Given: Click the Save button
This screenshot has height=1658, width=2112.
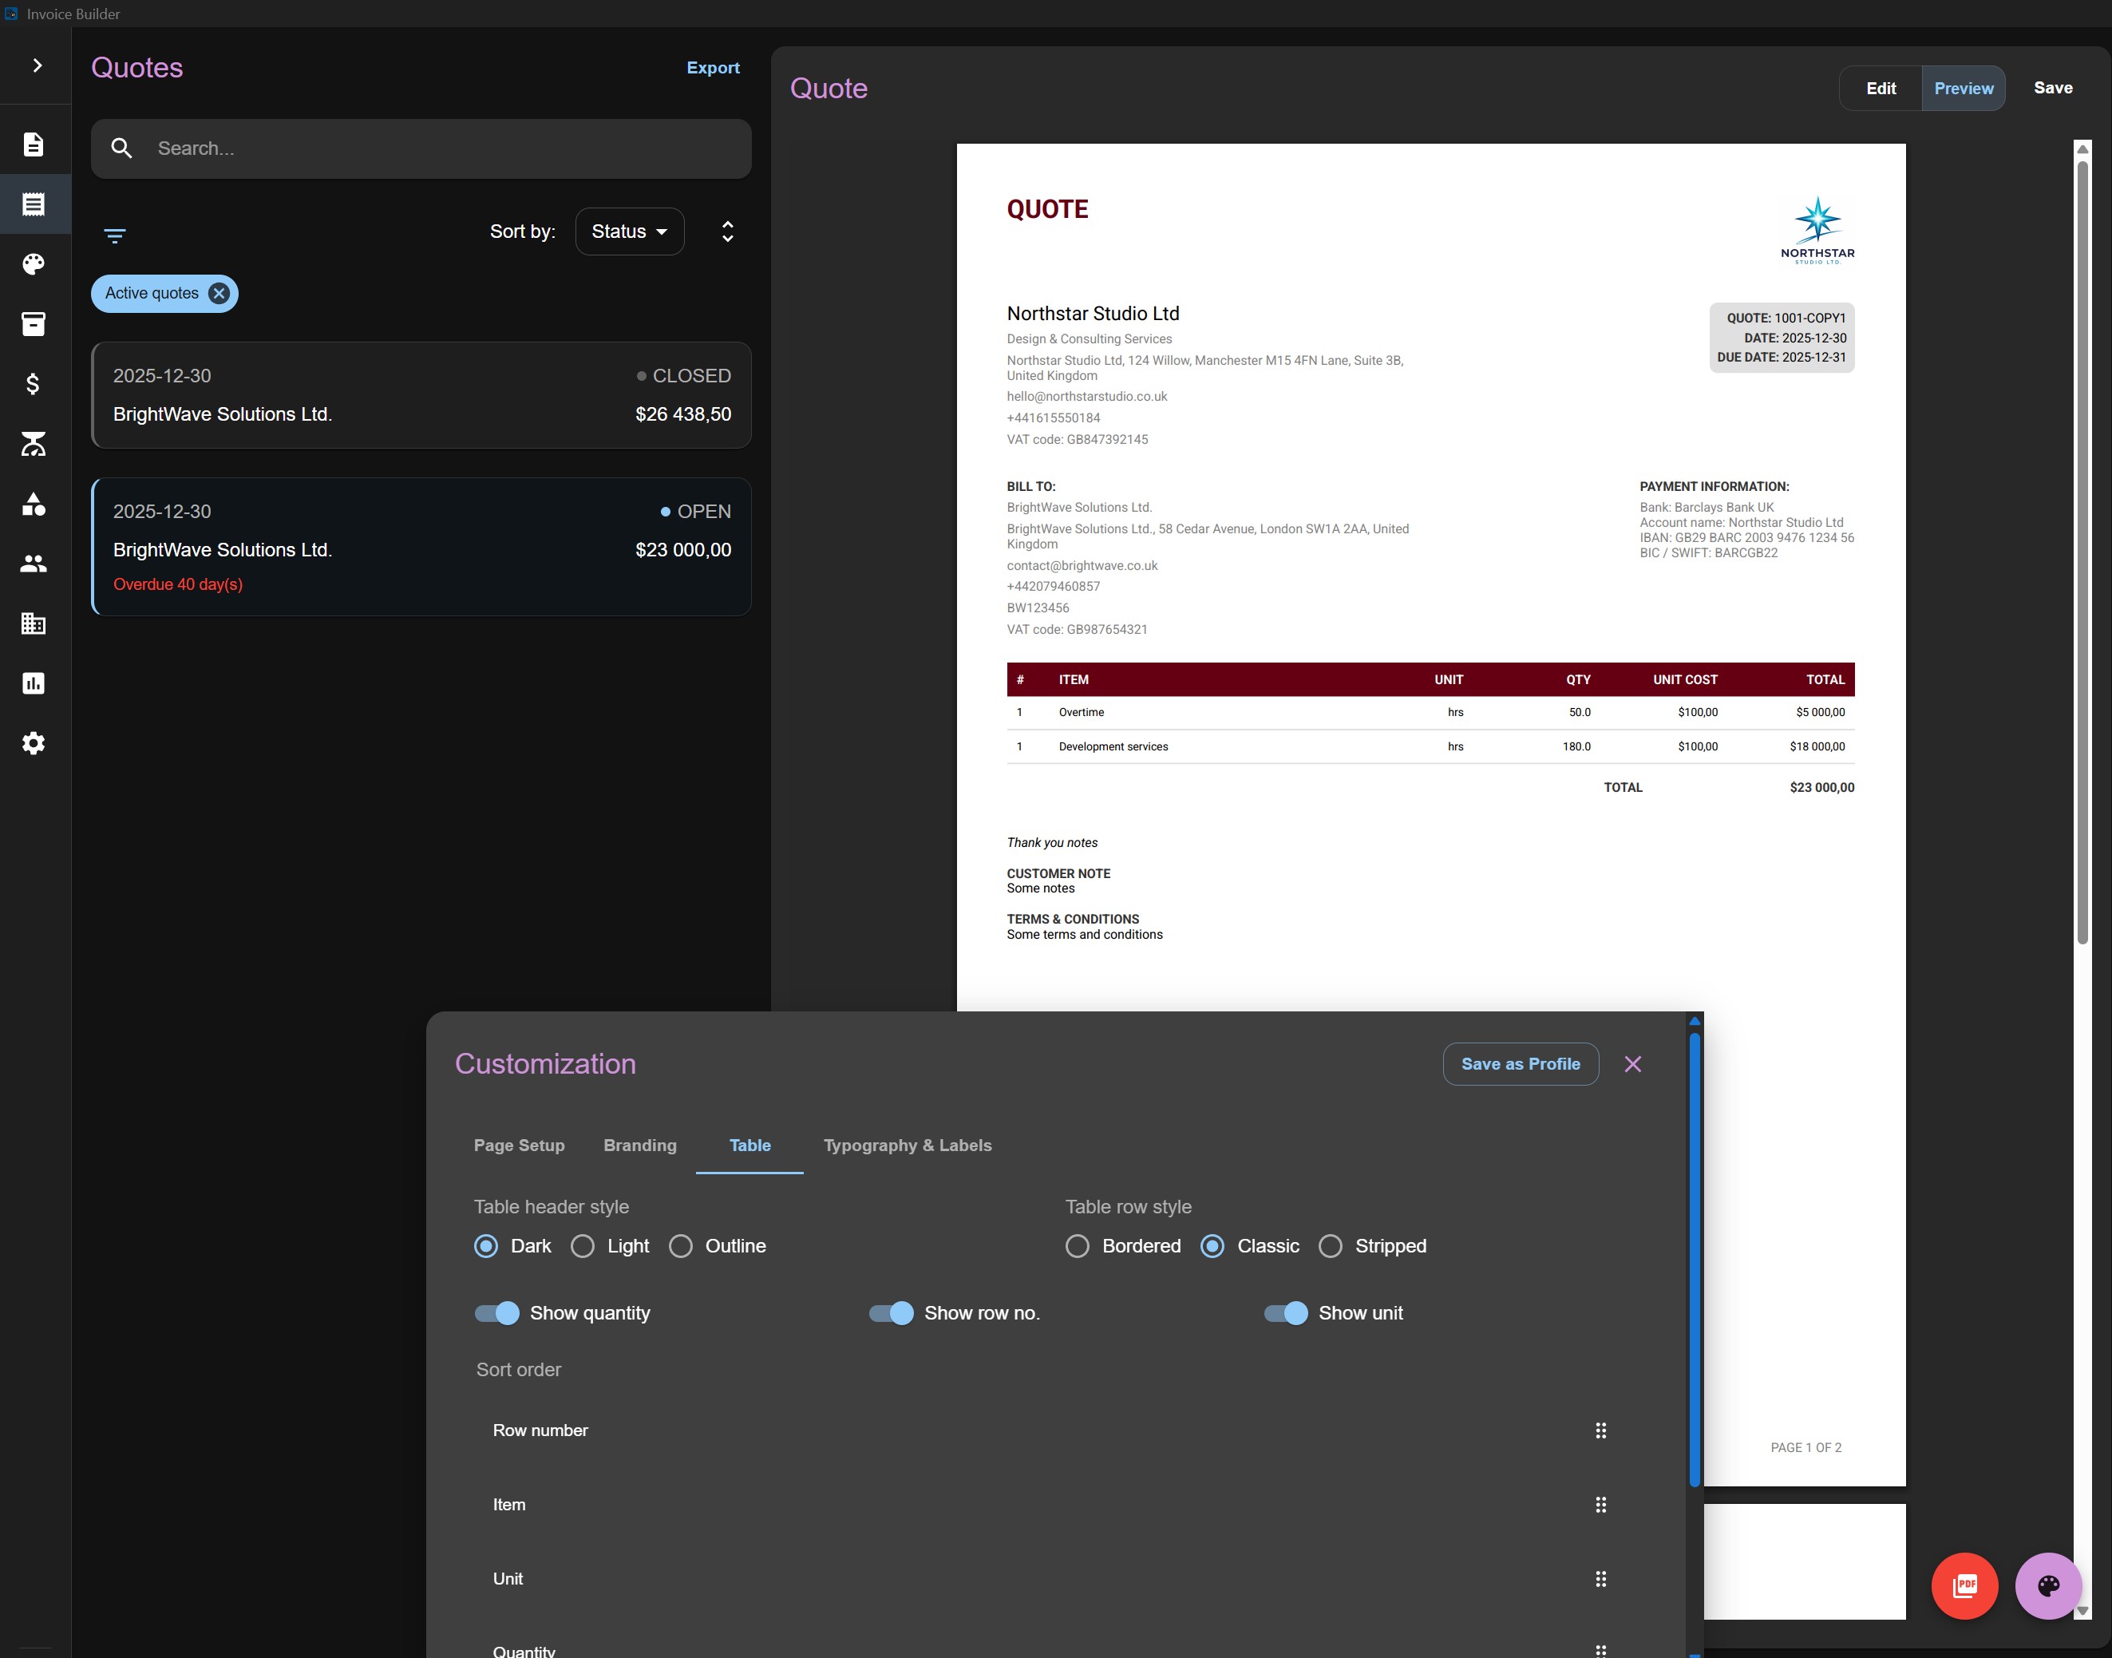Looking at the screenshot, I should point(2053,89).
